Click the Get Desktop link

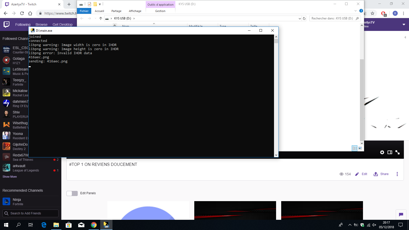click(x=62, y=25)
